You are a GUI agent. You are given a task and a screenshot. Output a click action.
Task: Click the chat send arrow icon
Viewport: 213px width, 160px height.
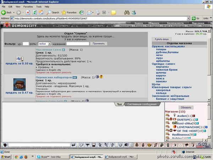pos(73,145)
